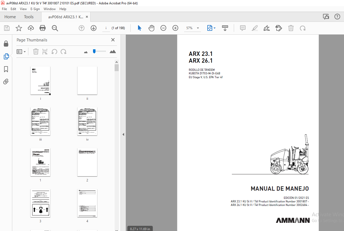Viewport: 344px width, 231px height.
Task: Delete selected pages in thumbnails panel
Action: point(36,51)
